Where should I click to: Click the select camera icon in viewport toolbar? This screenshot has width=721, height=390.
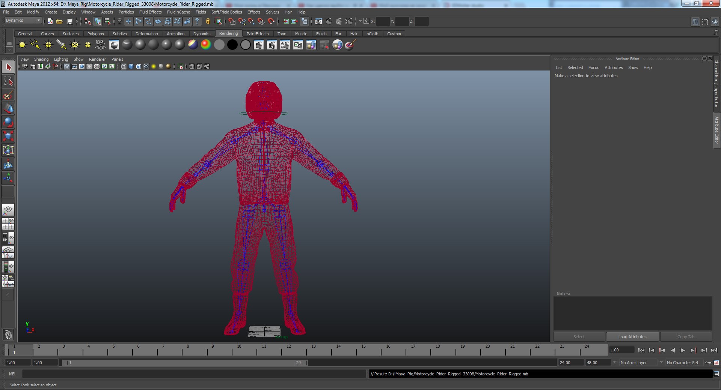[x=25, y=66]
